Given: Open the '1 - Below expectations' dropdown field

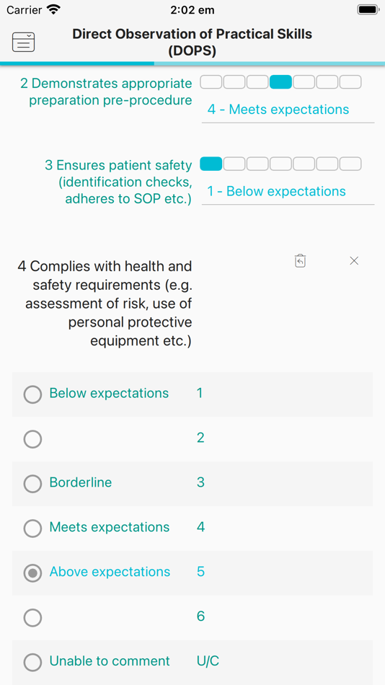Looking at the screenshot, I should (288, 191).
